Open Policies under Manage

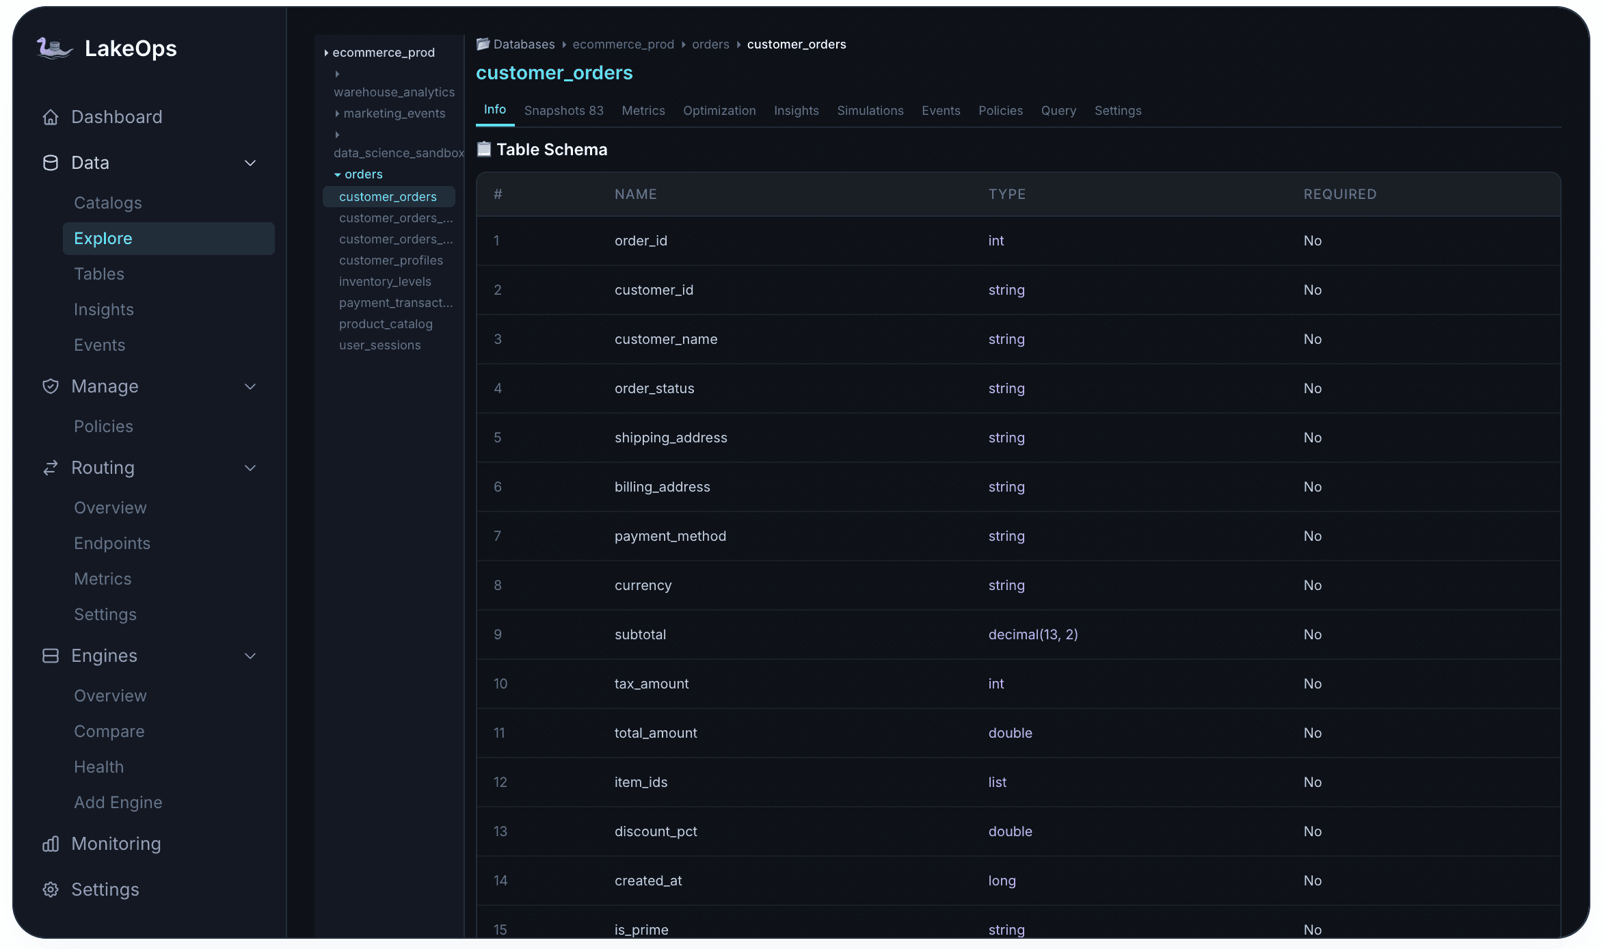(x=103, y=427)
